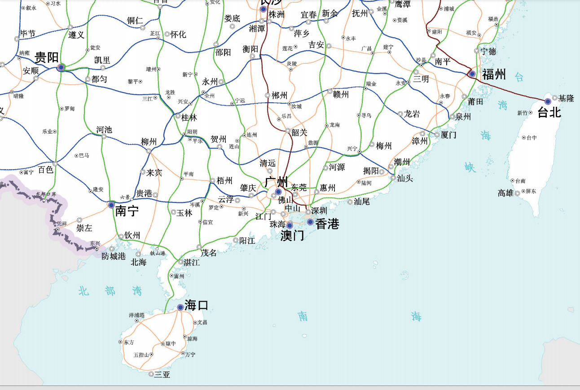Click the 玉林 city label
Image resolution: width=580 pixels, height=390 pixels.
point(185,213)
